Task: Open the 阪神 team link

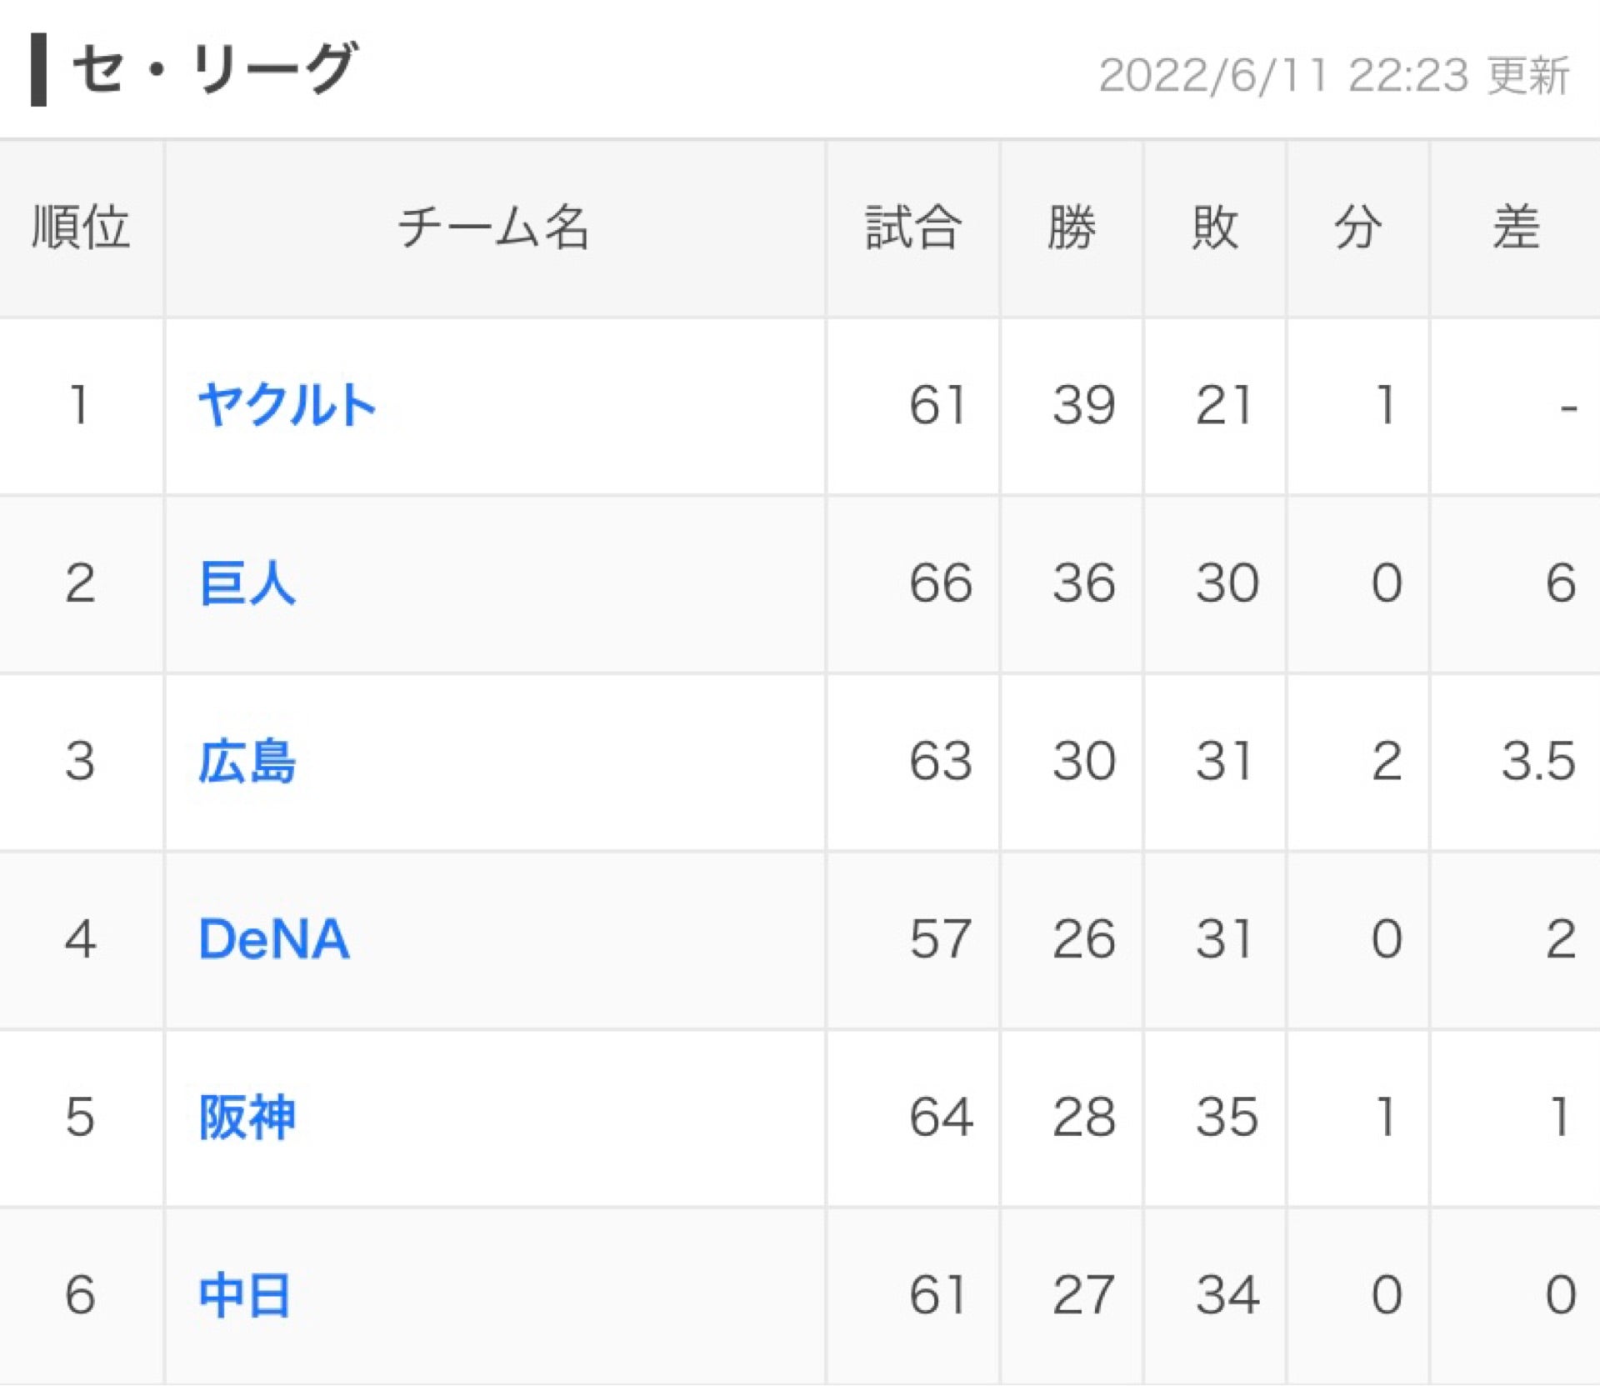Action: (x=247, y=1117)
